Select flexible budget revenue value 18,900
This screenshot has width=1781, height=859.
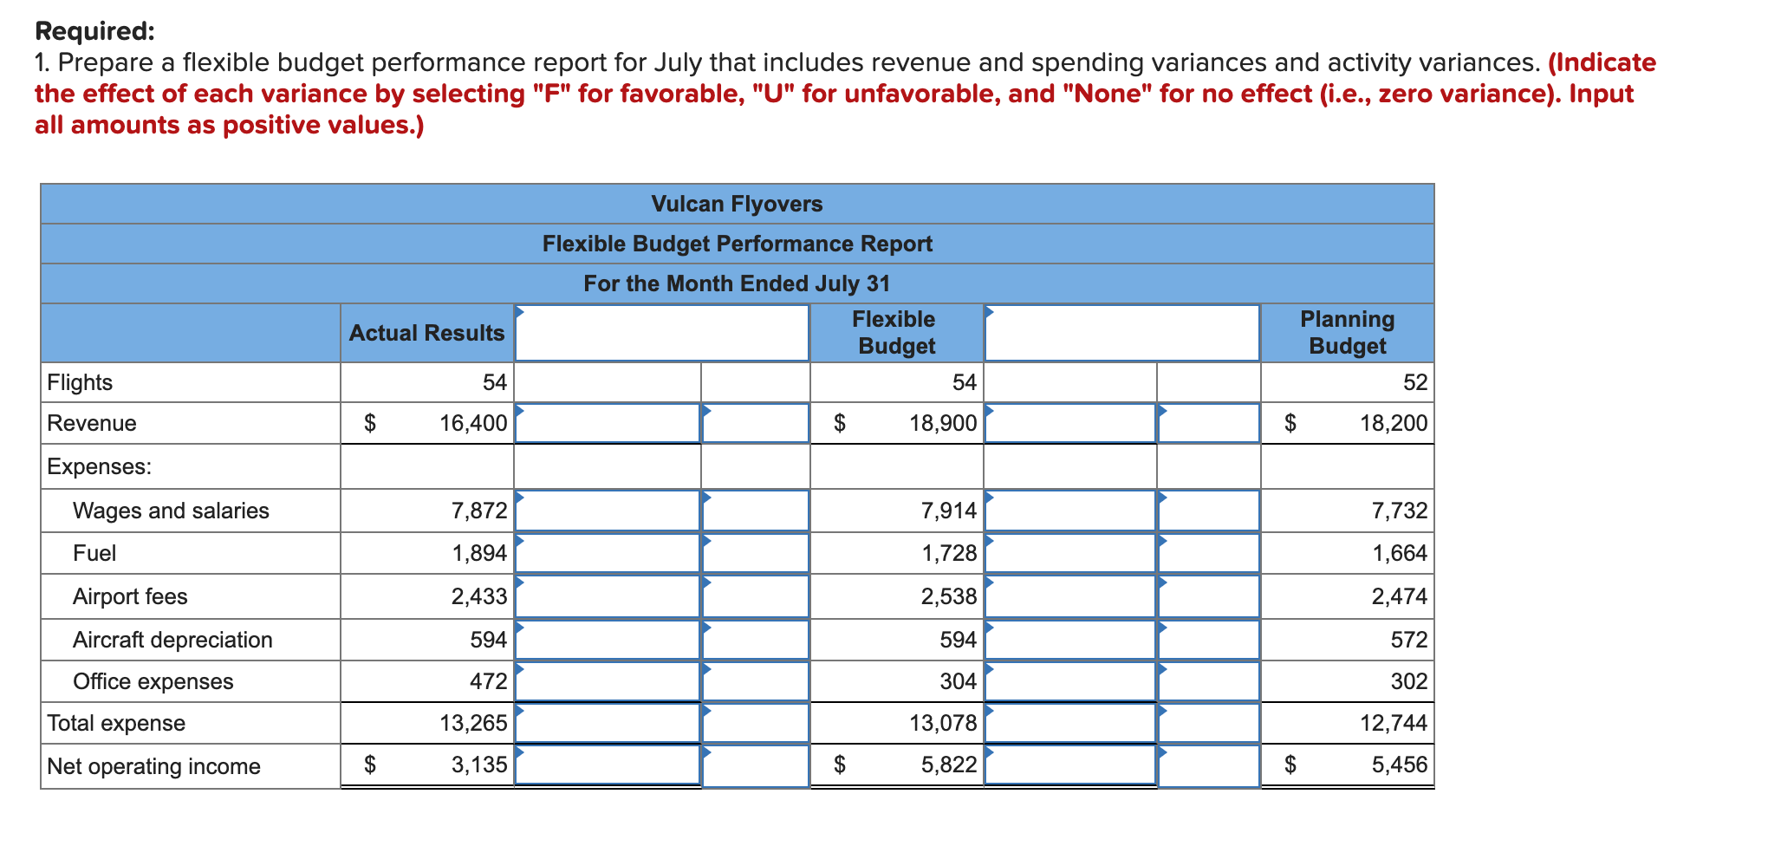tap(943, 423)
